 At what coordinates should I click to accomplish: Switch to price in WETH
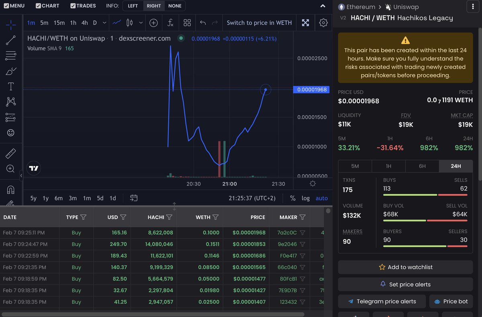point(259,23)
